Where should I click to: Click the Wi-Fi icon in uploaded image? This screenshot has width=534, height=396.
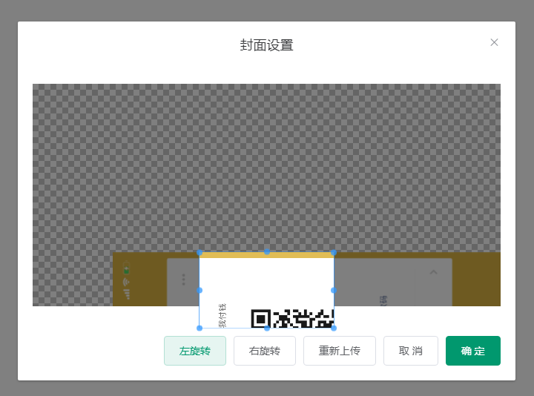(126, 282)
